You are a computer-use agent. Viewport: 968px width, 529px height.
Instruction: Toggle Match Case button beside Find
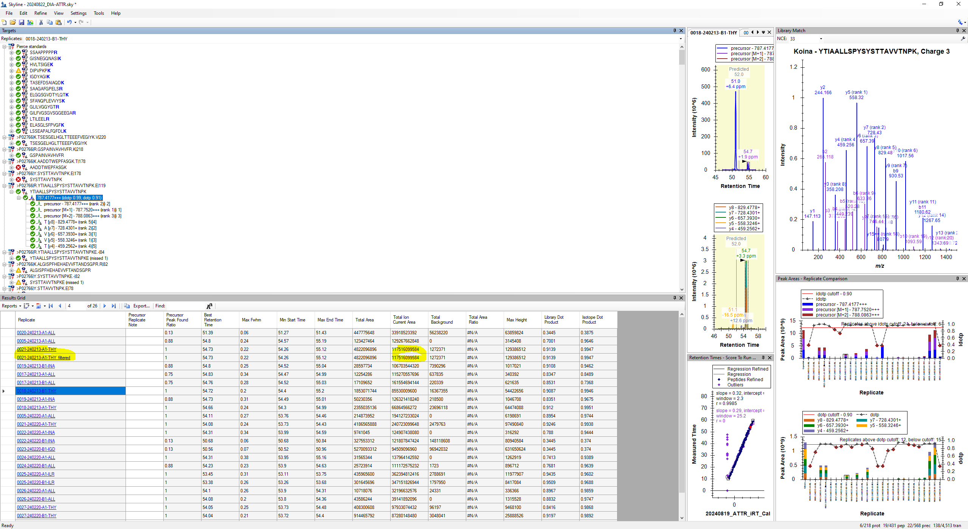coord(209,306)
